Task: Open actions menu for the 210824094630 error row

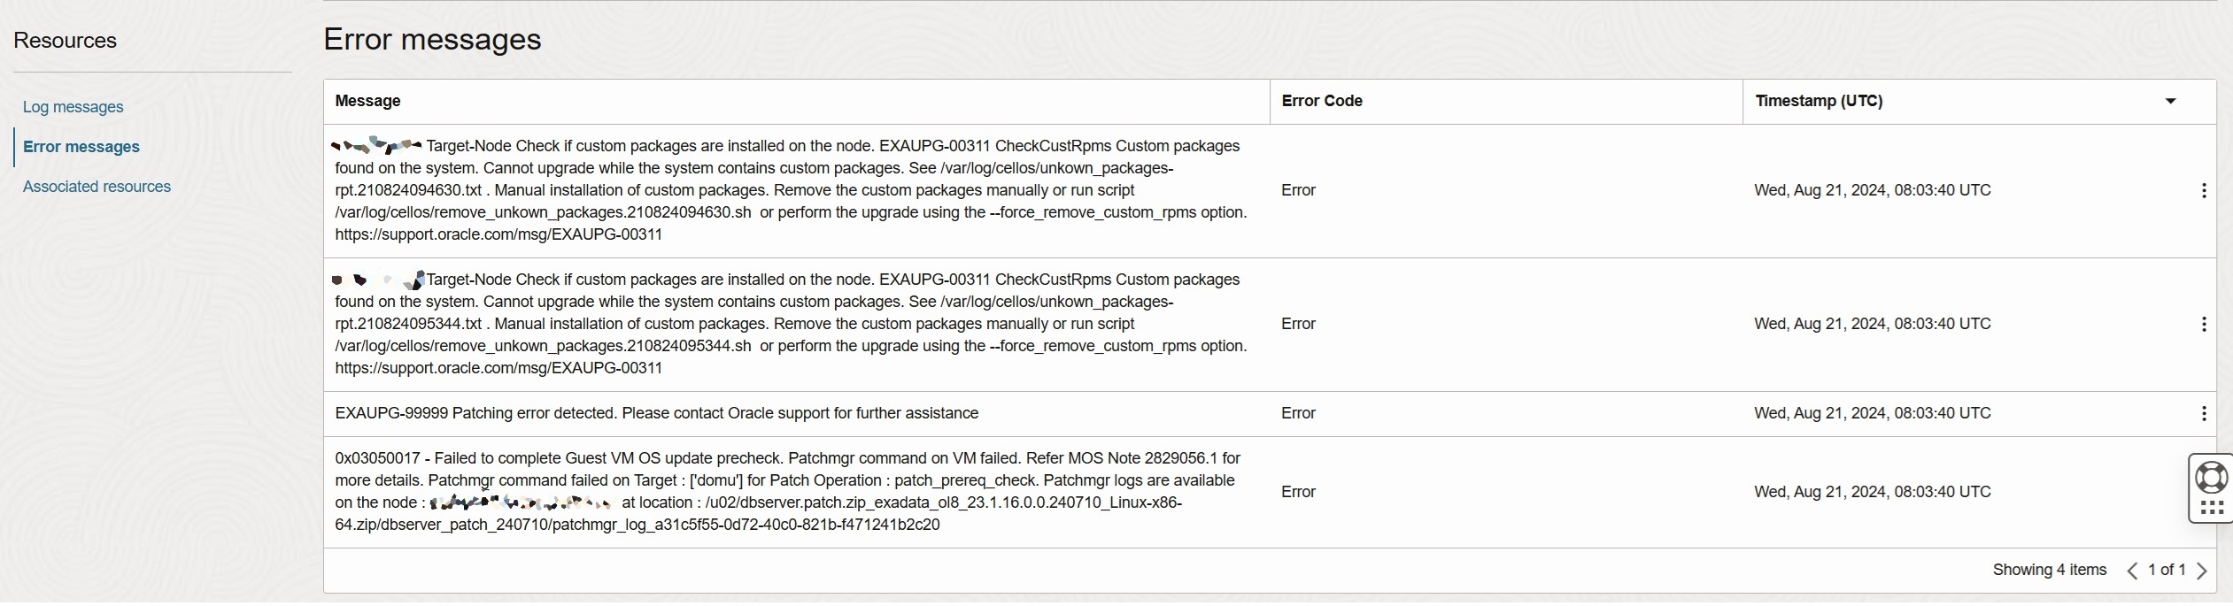Action: coord(2203,190)
